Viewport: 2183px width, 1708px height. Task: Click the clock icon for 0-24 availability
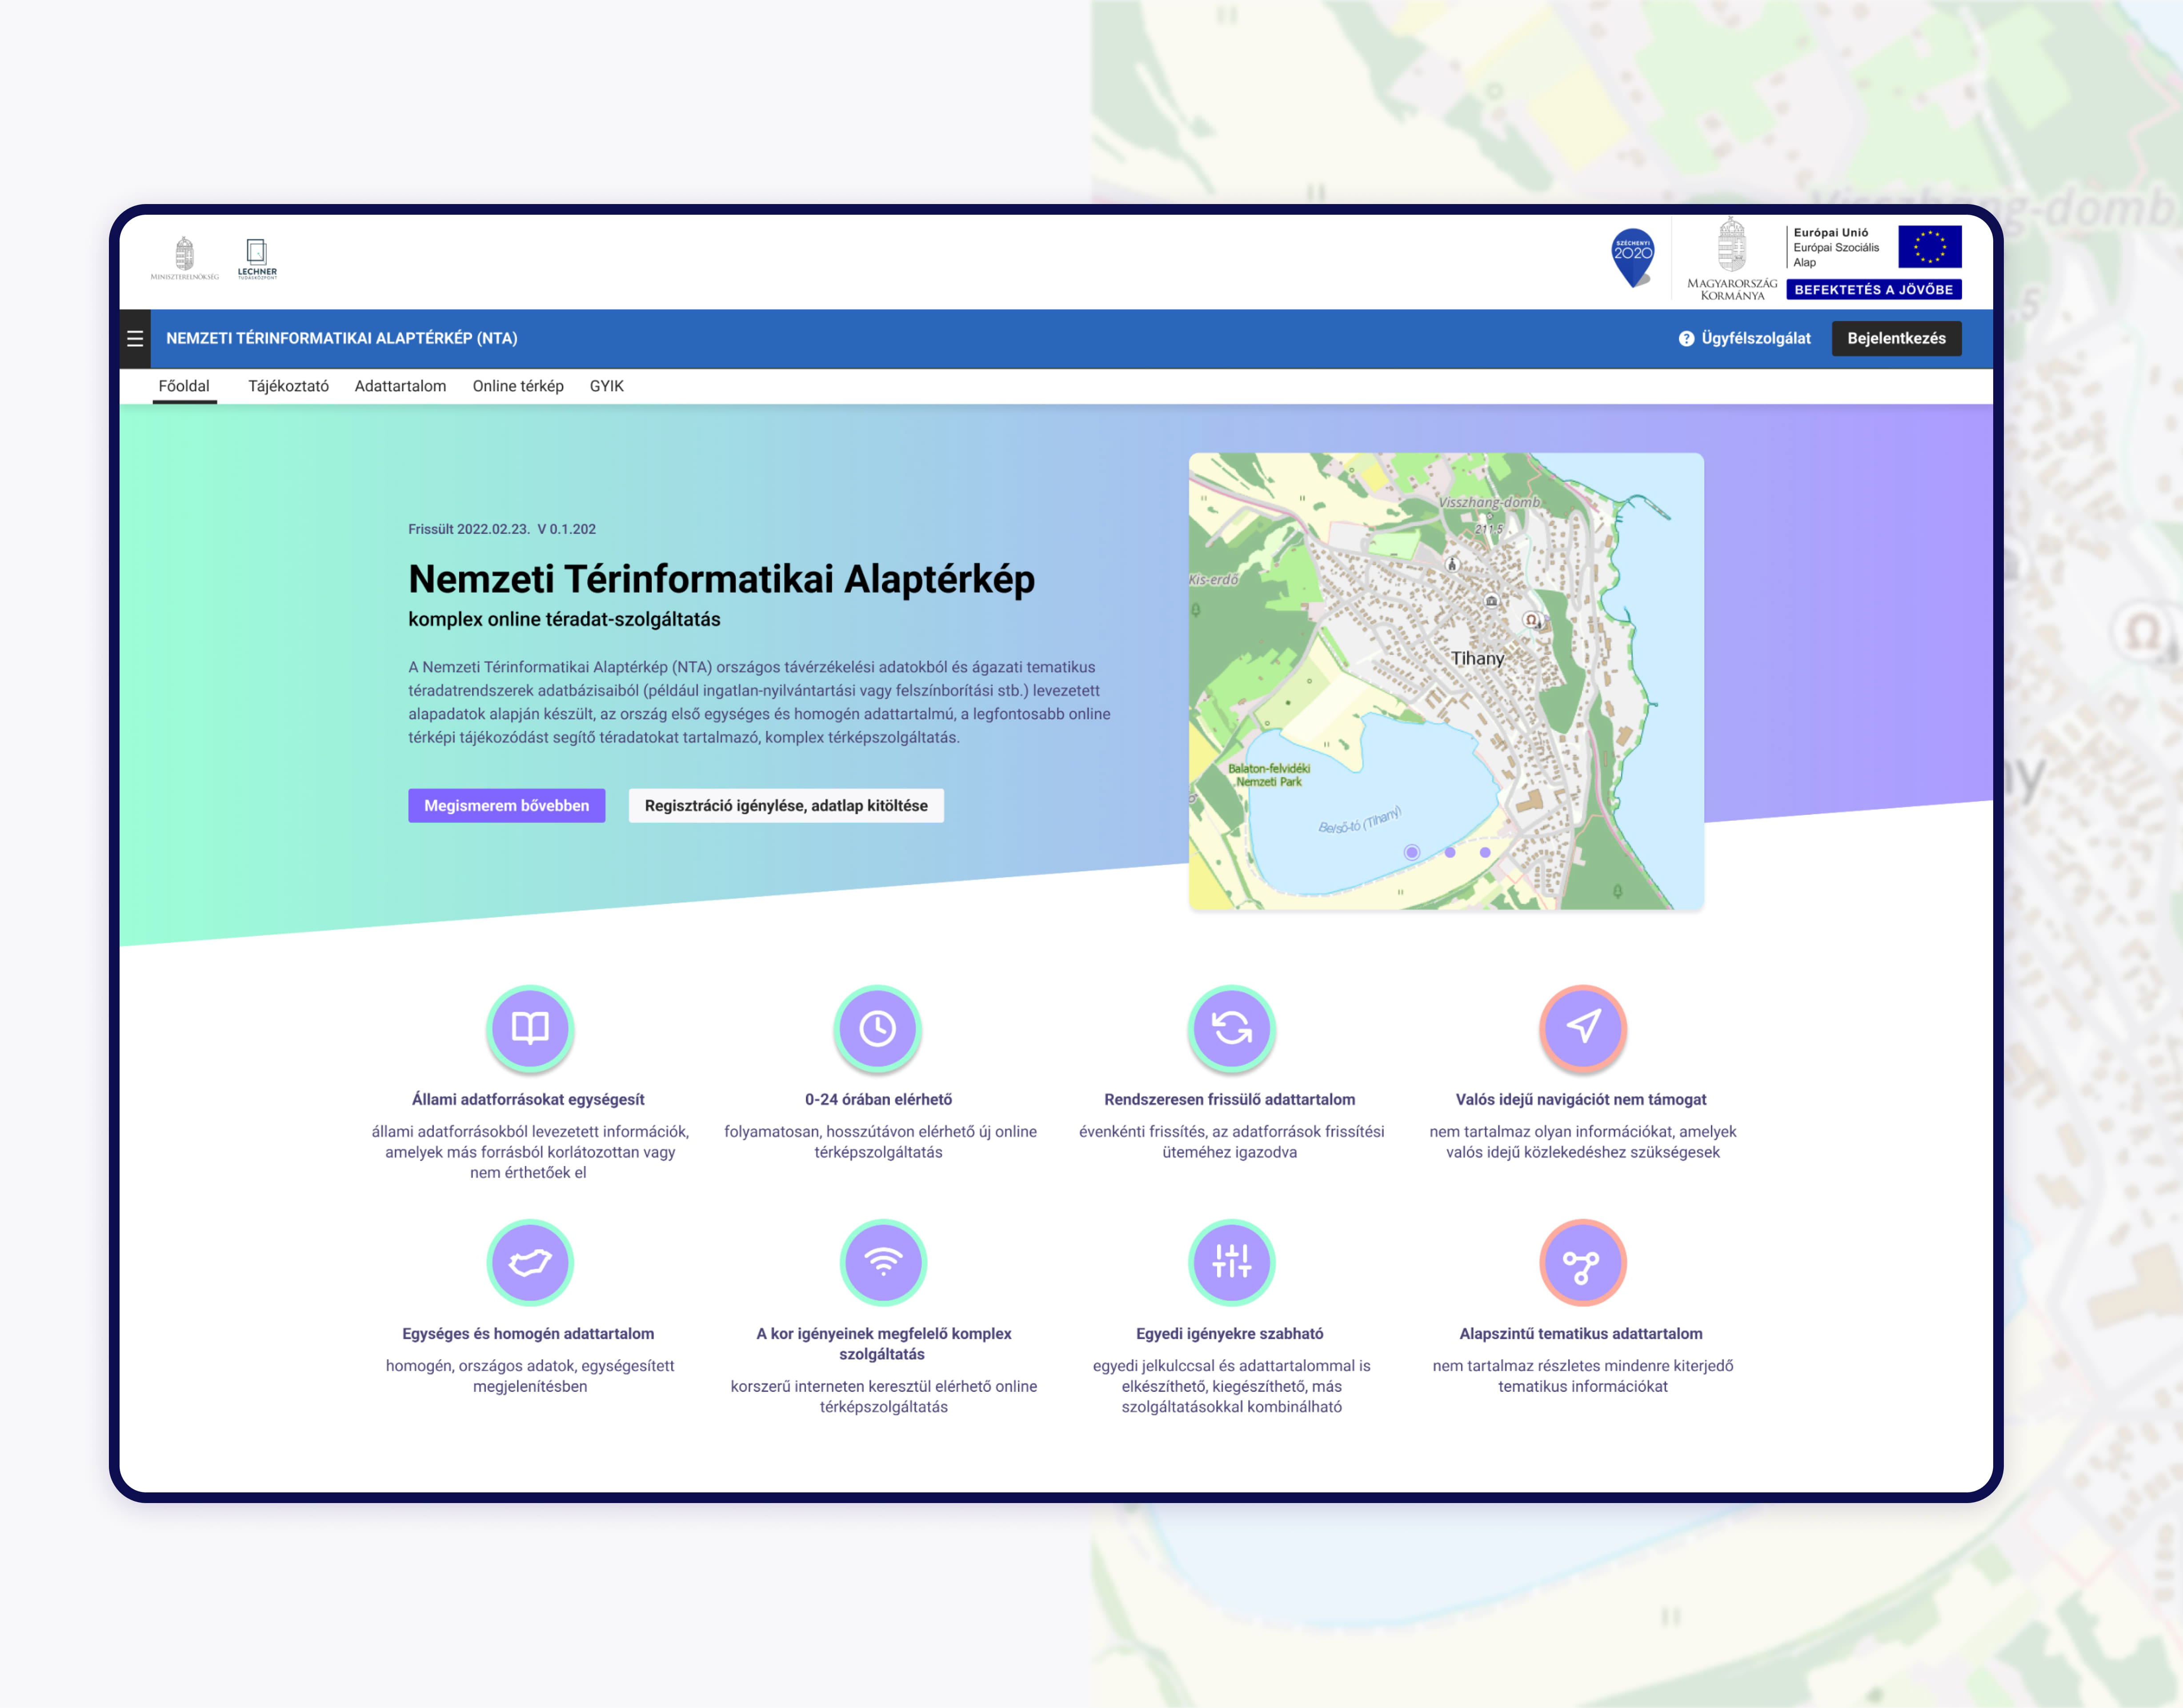click(x=877, y=1028)
